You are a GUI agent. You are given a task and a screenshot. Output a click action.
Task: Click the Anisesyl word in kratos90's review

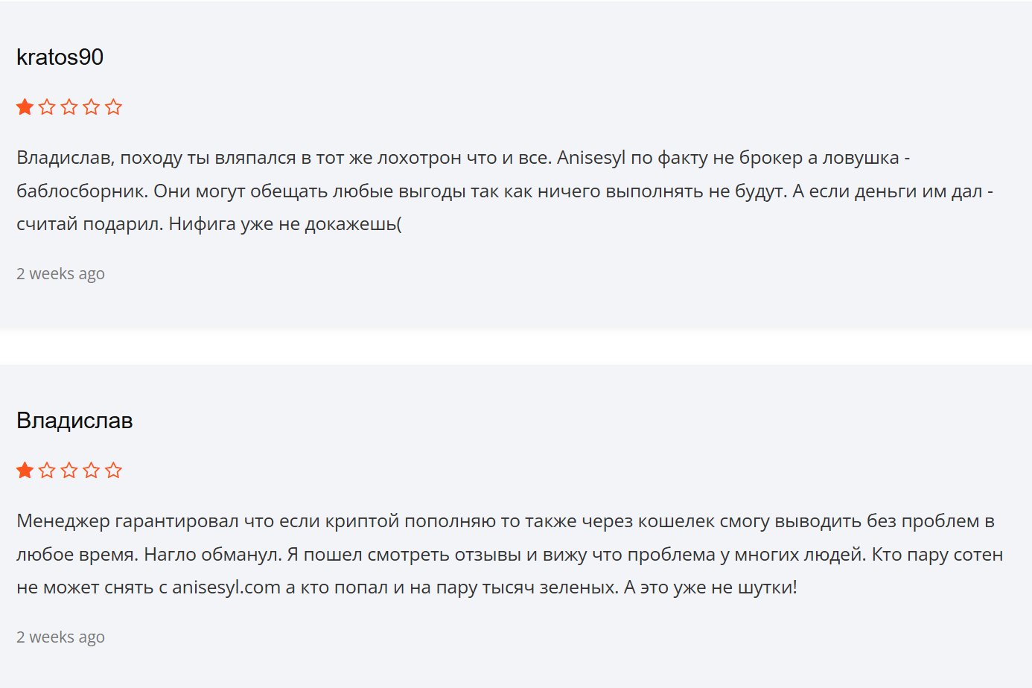coord(591,158)
